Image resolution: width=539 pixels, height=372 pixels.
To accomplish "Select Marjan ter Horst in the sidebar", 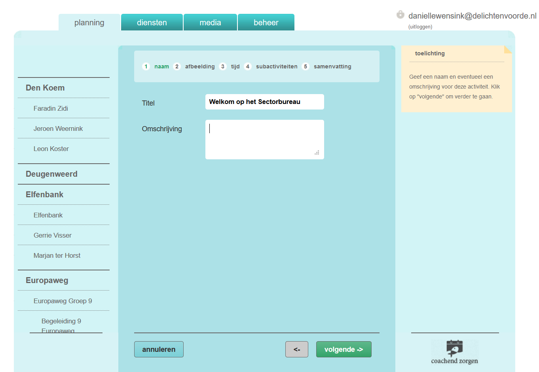I will tap(57, 255).
